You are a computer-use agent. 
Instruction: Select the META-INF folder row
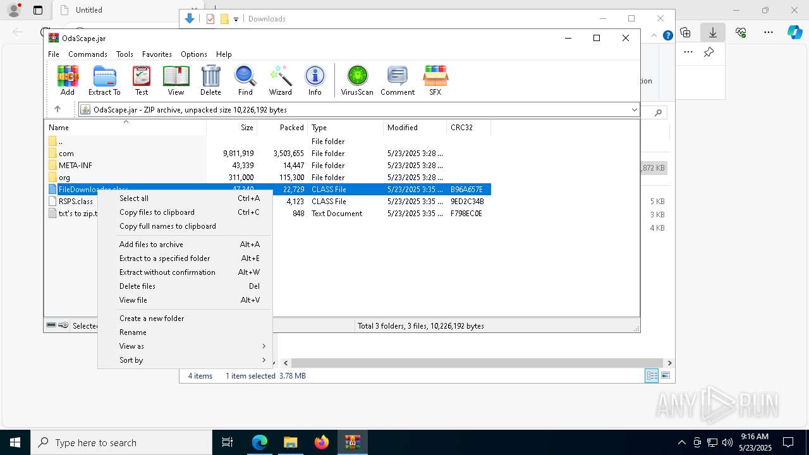(268, 166)
